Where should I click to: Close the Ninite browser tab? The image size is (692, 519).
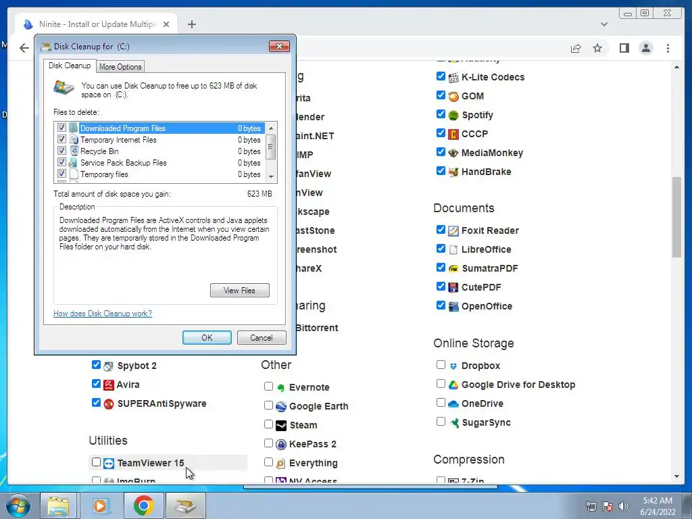point(166,24)
